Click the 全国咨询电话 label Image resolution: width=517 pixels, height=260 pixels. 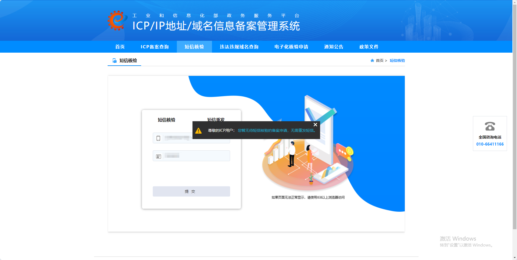pos(490,137)
